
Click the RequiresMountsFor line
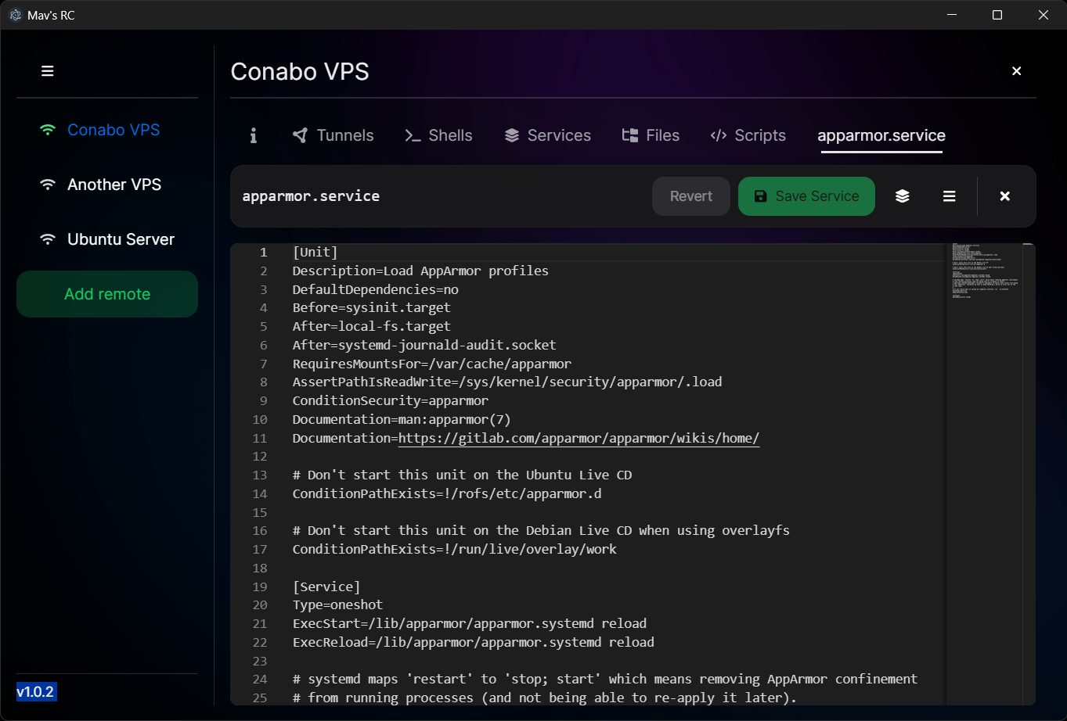tap(432, 364)
